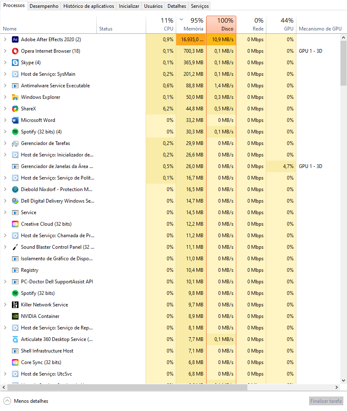Click the Articulate 360 Desktop Service icon
The height and width of the screenshot is (411, 347).
point(15,339)
